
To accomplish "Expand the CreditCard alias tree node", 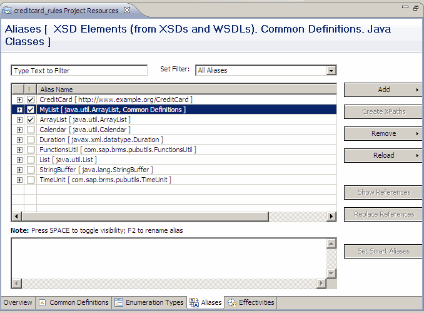I will pyautogui.click(x=19, y=100).
